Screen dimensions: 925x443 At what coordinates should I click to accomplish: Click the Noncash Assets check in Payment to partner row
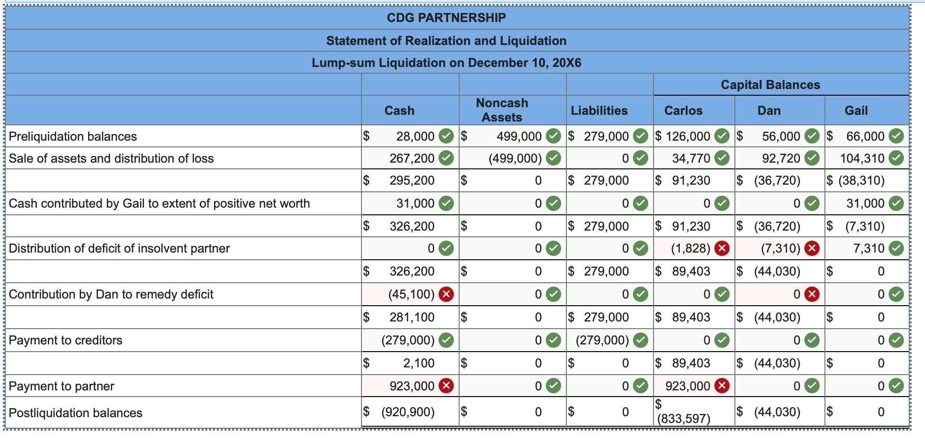[x=553, y=386]
